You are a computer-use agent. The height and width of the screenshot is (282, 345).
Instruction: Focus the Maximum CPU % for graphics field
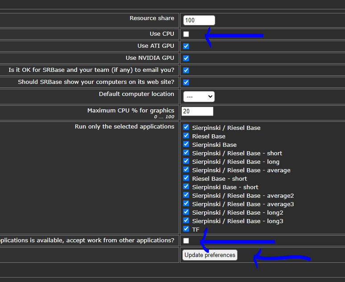coord(197,111)
